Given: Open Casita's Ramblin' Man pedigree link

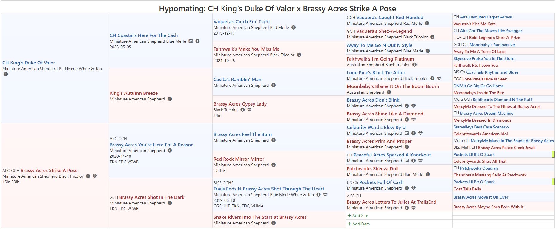Looking at the screenshot, I should tap(237, 80).
